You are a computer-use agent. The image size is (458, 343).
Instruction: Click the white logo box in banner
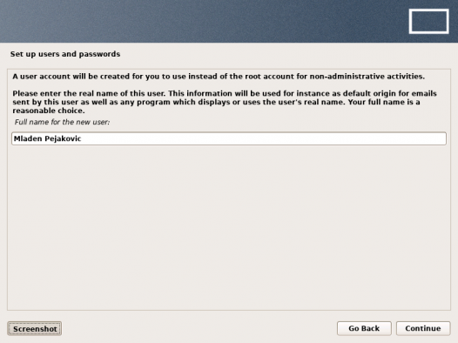pyautogui.click(x=428, y=21)
